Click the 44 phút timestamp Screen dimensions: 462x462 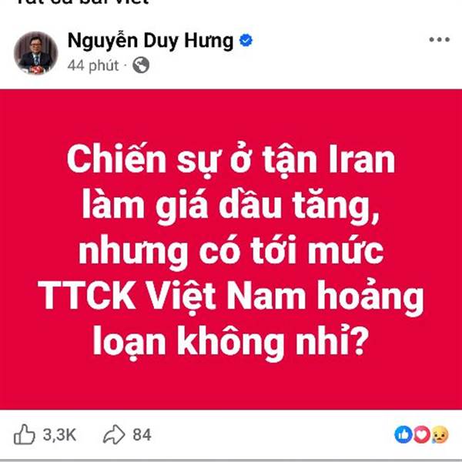(x=93, y=65)
